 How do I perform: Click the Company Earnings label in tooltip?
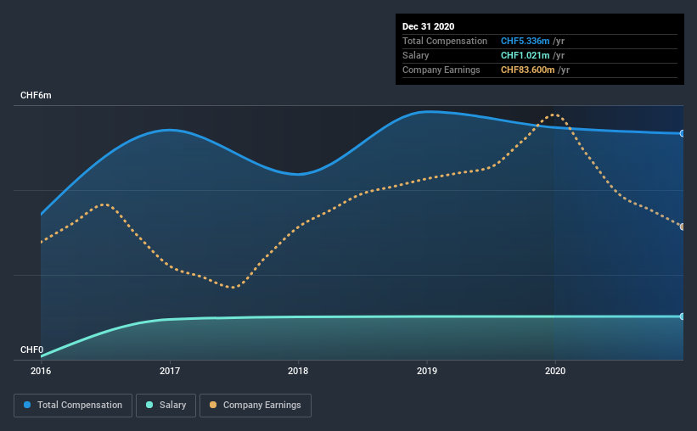[441, 70]
